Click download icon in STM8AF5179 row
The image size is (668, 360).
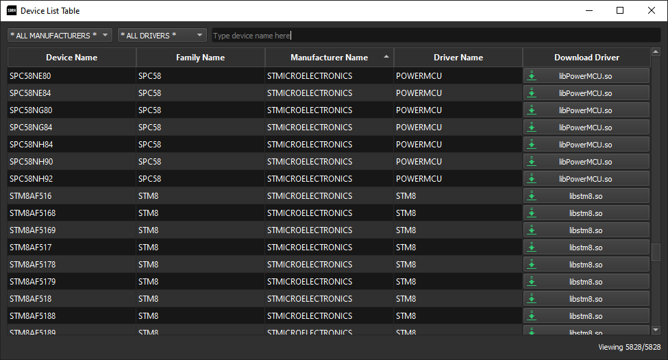point(532,282)
